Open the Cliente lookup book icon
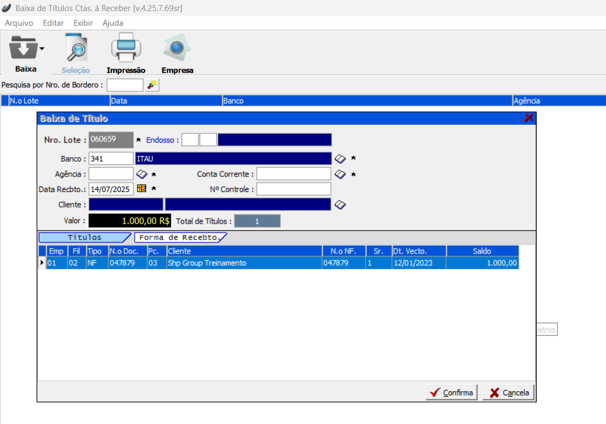Viewport: 606px width, 424px height. [x=340, y=205]
